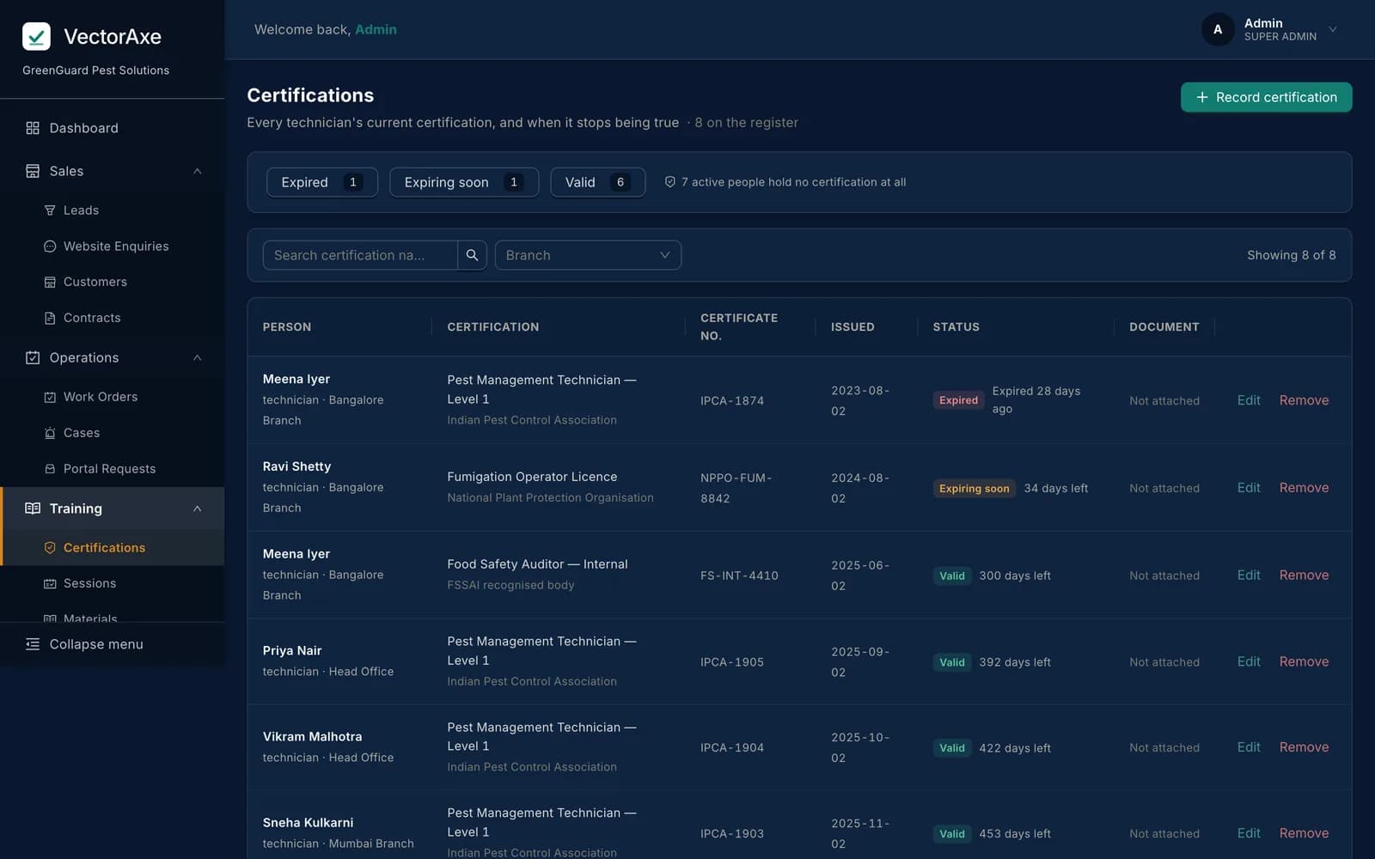Click Ravi Shetty's name
This screenshot has height=859, width=1375.
click(x=296, y=466)
